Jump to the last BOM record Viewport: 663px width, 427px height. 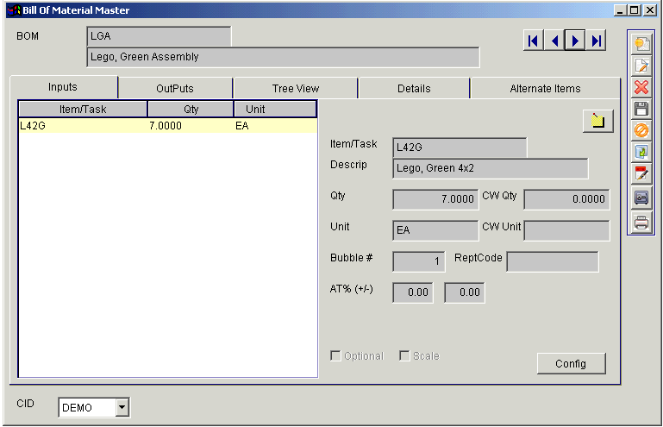(x=596, y=41)
